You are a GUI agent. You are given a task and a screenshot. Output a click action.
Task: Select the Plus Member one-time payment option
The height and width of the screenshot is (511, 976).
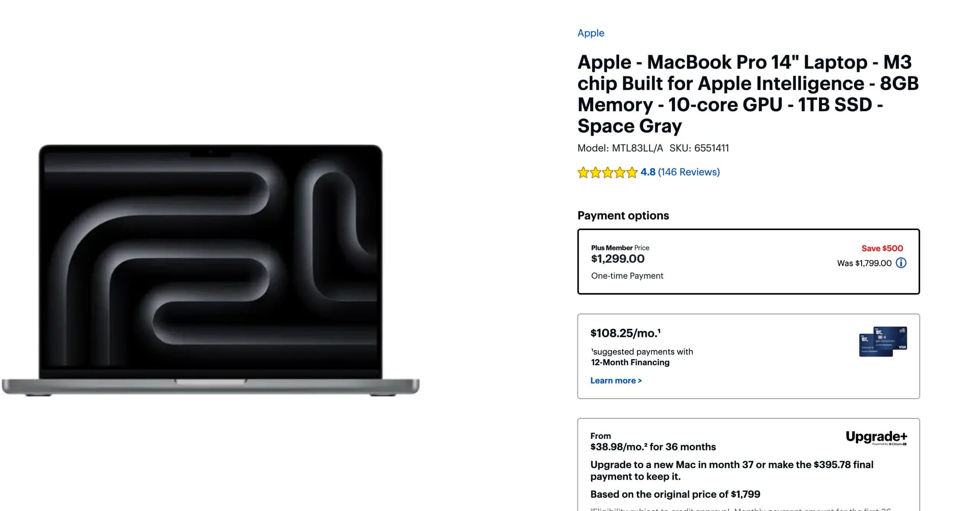[x=748, y=262]
